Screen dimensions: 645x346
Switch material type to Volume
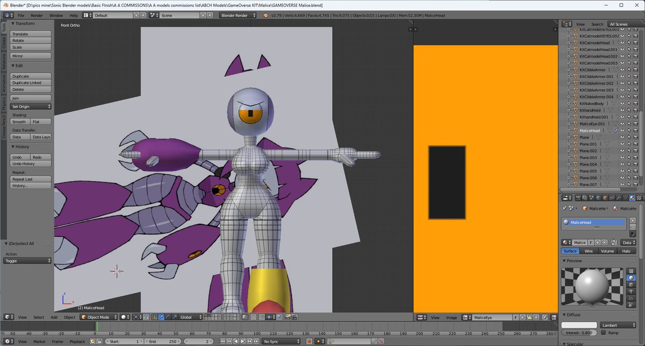(x=607, y=251)
